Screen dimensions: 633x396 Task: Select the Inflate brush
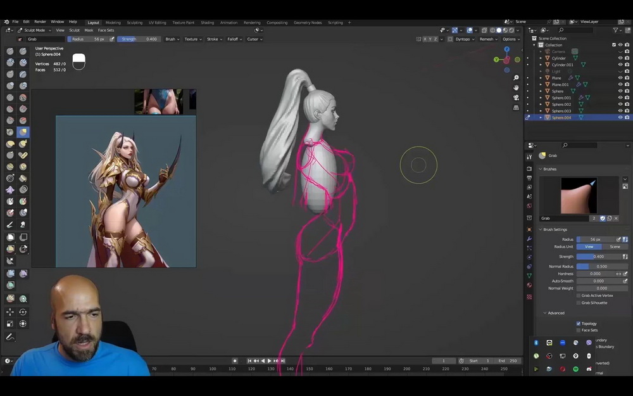10,86
